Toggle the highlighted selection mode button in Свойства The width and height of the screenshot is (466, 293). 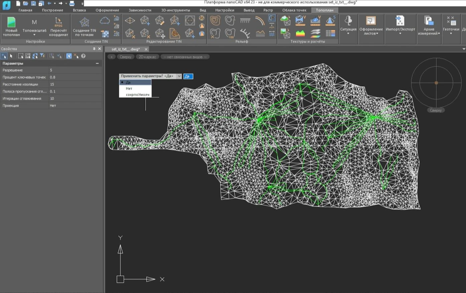click(69, 56)
